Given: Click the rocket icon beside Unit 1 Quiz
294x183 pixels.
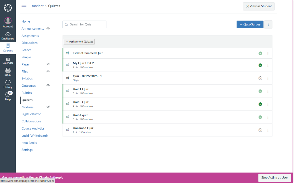Looking at the screenshot, I should point(68,91).
